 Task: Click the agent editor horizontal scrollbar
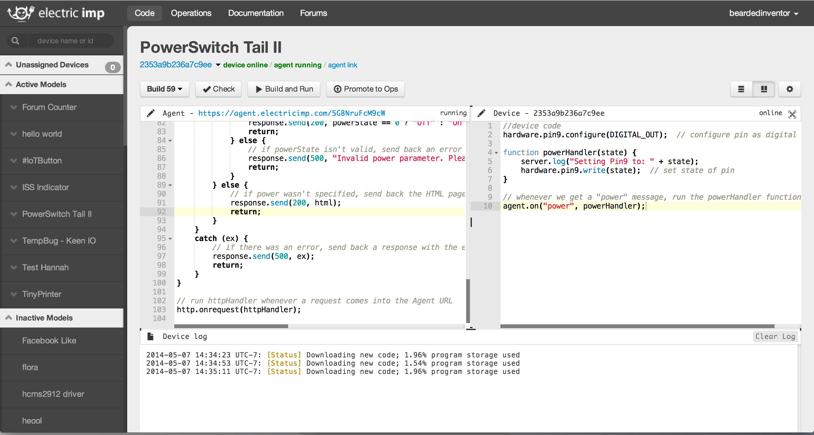231,326
